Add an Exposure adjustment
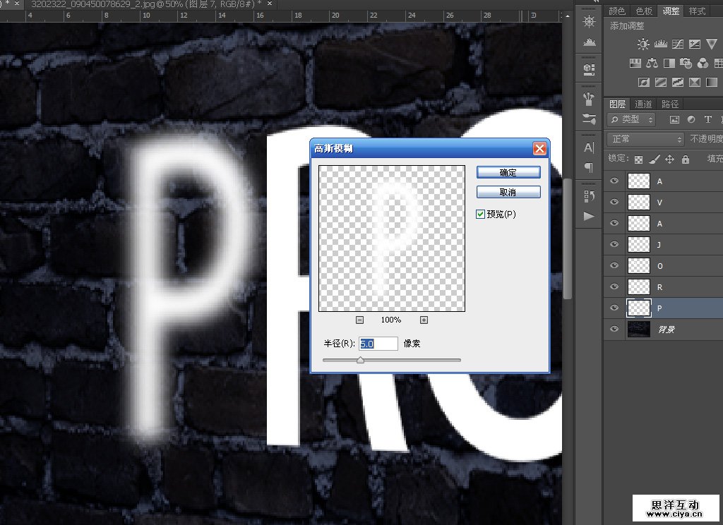 [x=695, y=44]
